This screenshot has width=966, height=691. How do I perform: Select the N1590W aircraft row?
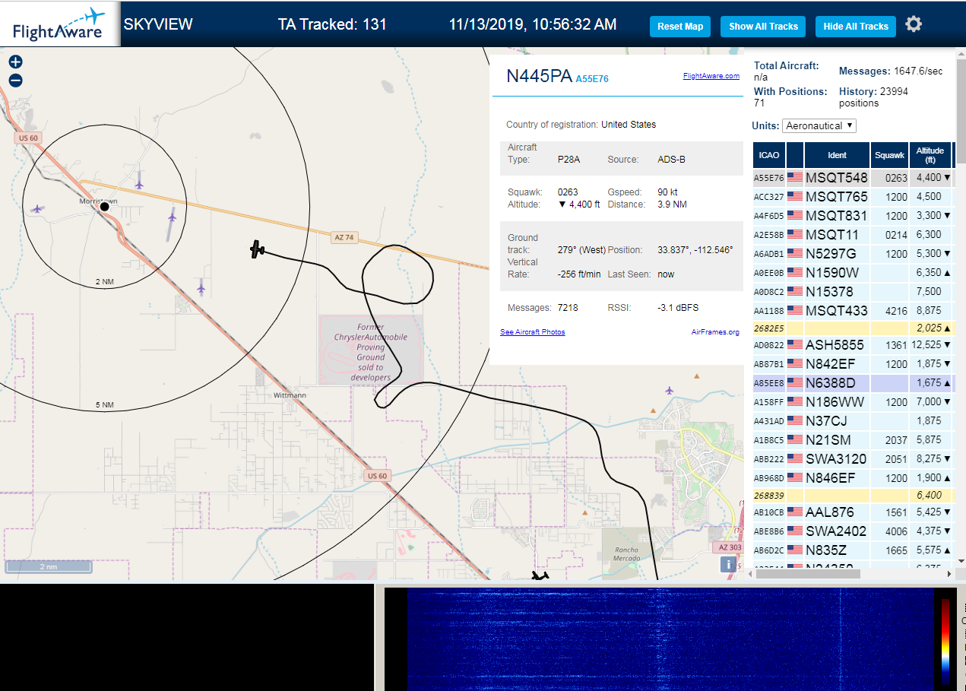(x=854, y=273)
